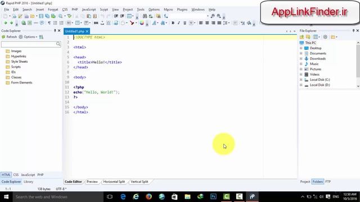Click the New document icon in the toolbar
The width and height of the screenshot is (360, 202).
(5, 16)
